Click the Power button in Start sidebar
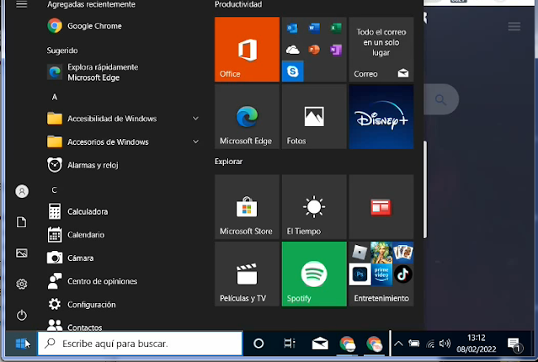Screen dimensions: 538x362 click(22, 315)
